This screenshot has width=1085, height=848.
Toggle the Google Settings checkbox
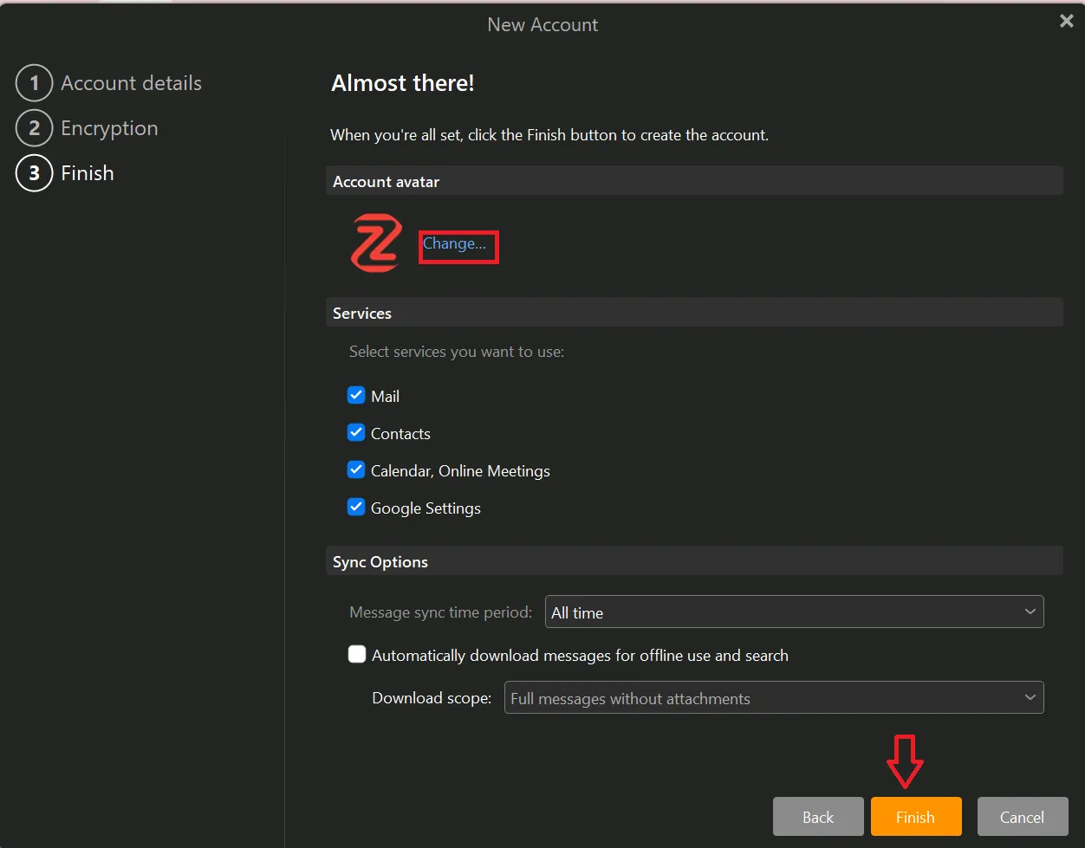click(x=356, y=508)
